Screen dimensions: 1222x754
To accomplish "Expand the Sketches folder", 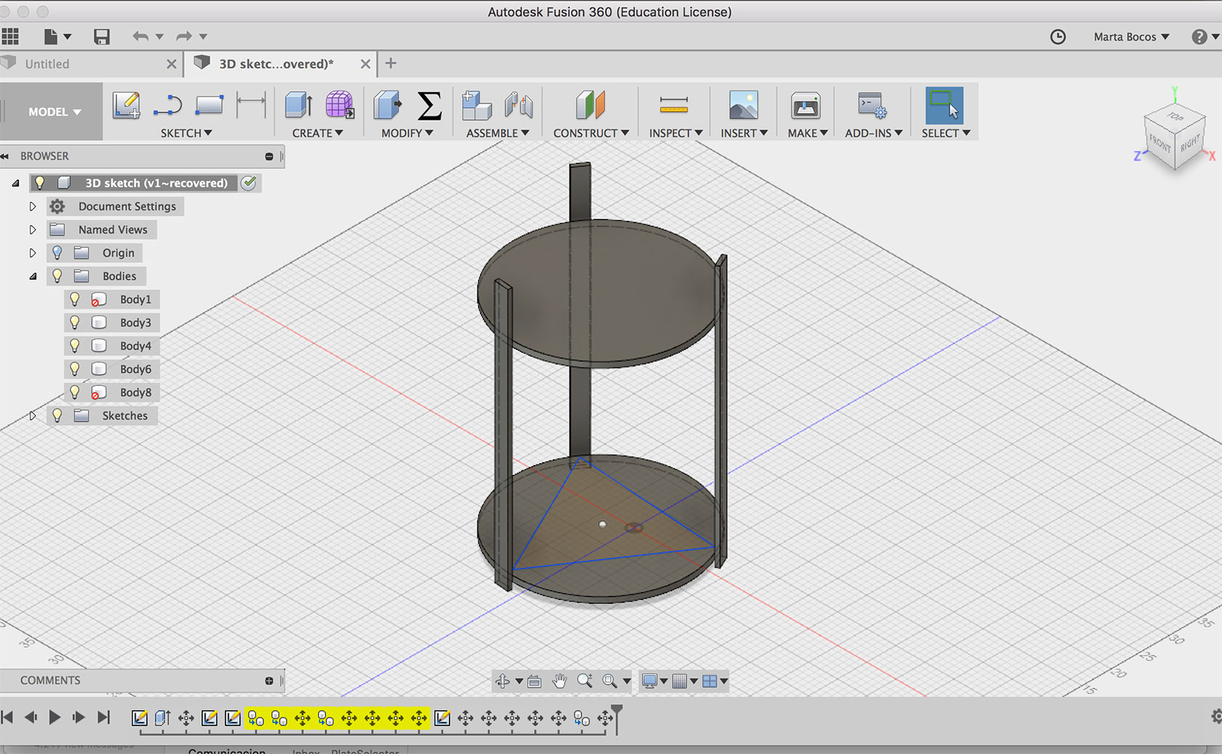I will [32, 415].
